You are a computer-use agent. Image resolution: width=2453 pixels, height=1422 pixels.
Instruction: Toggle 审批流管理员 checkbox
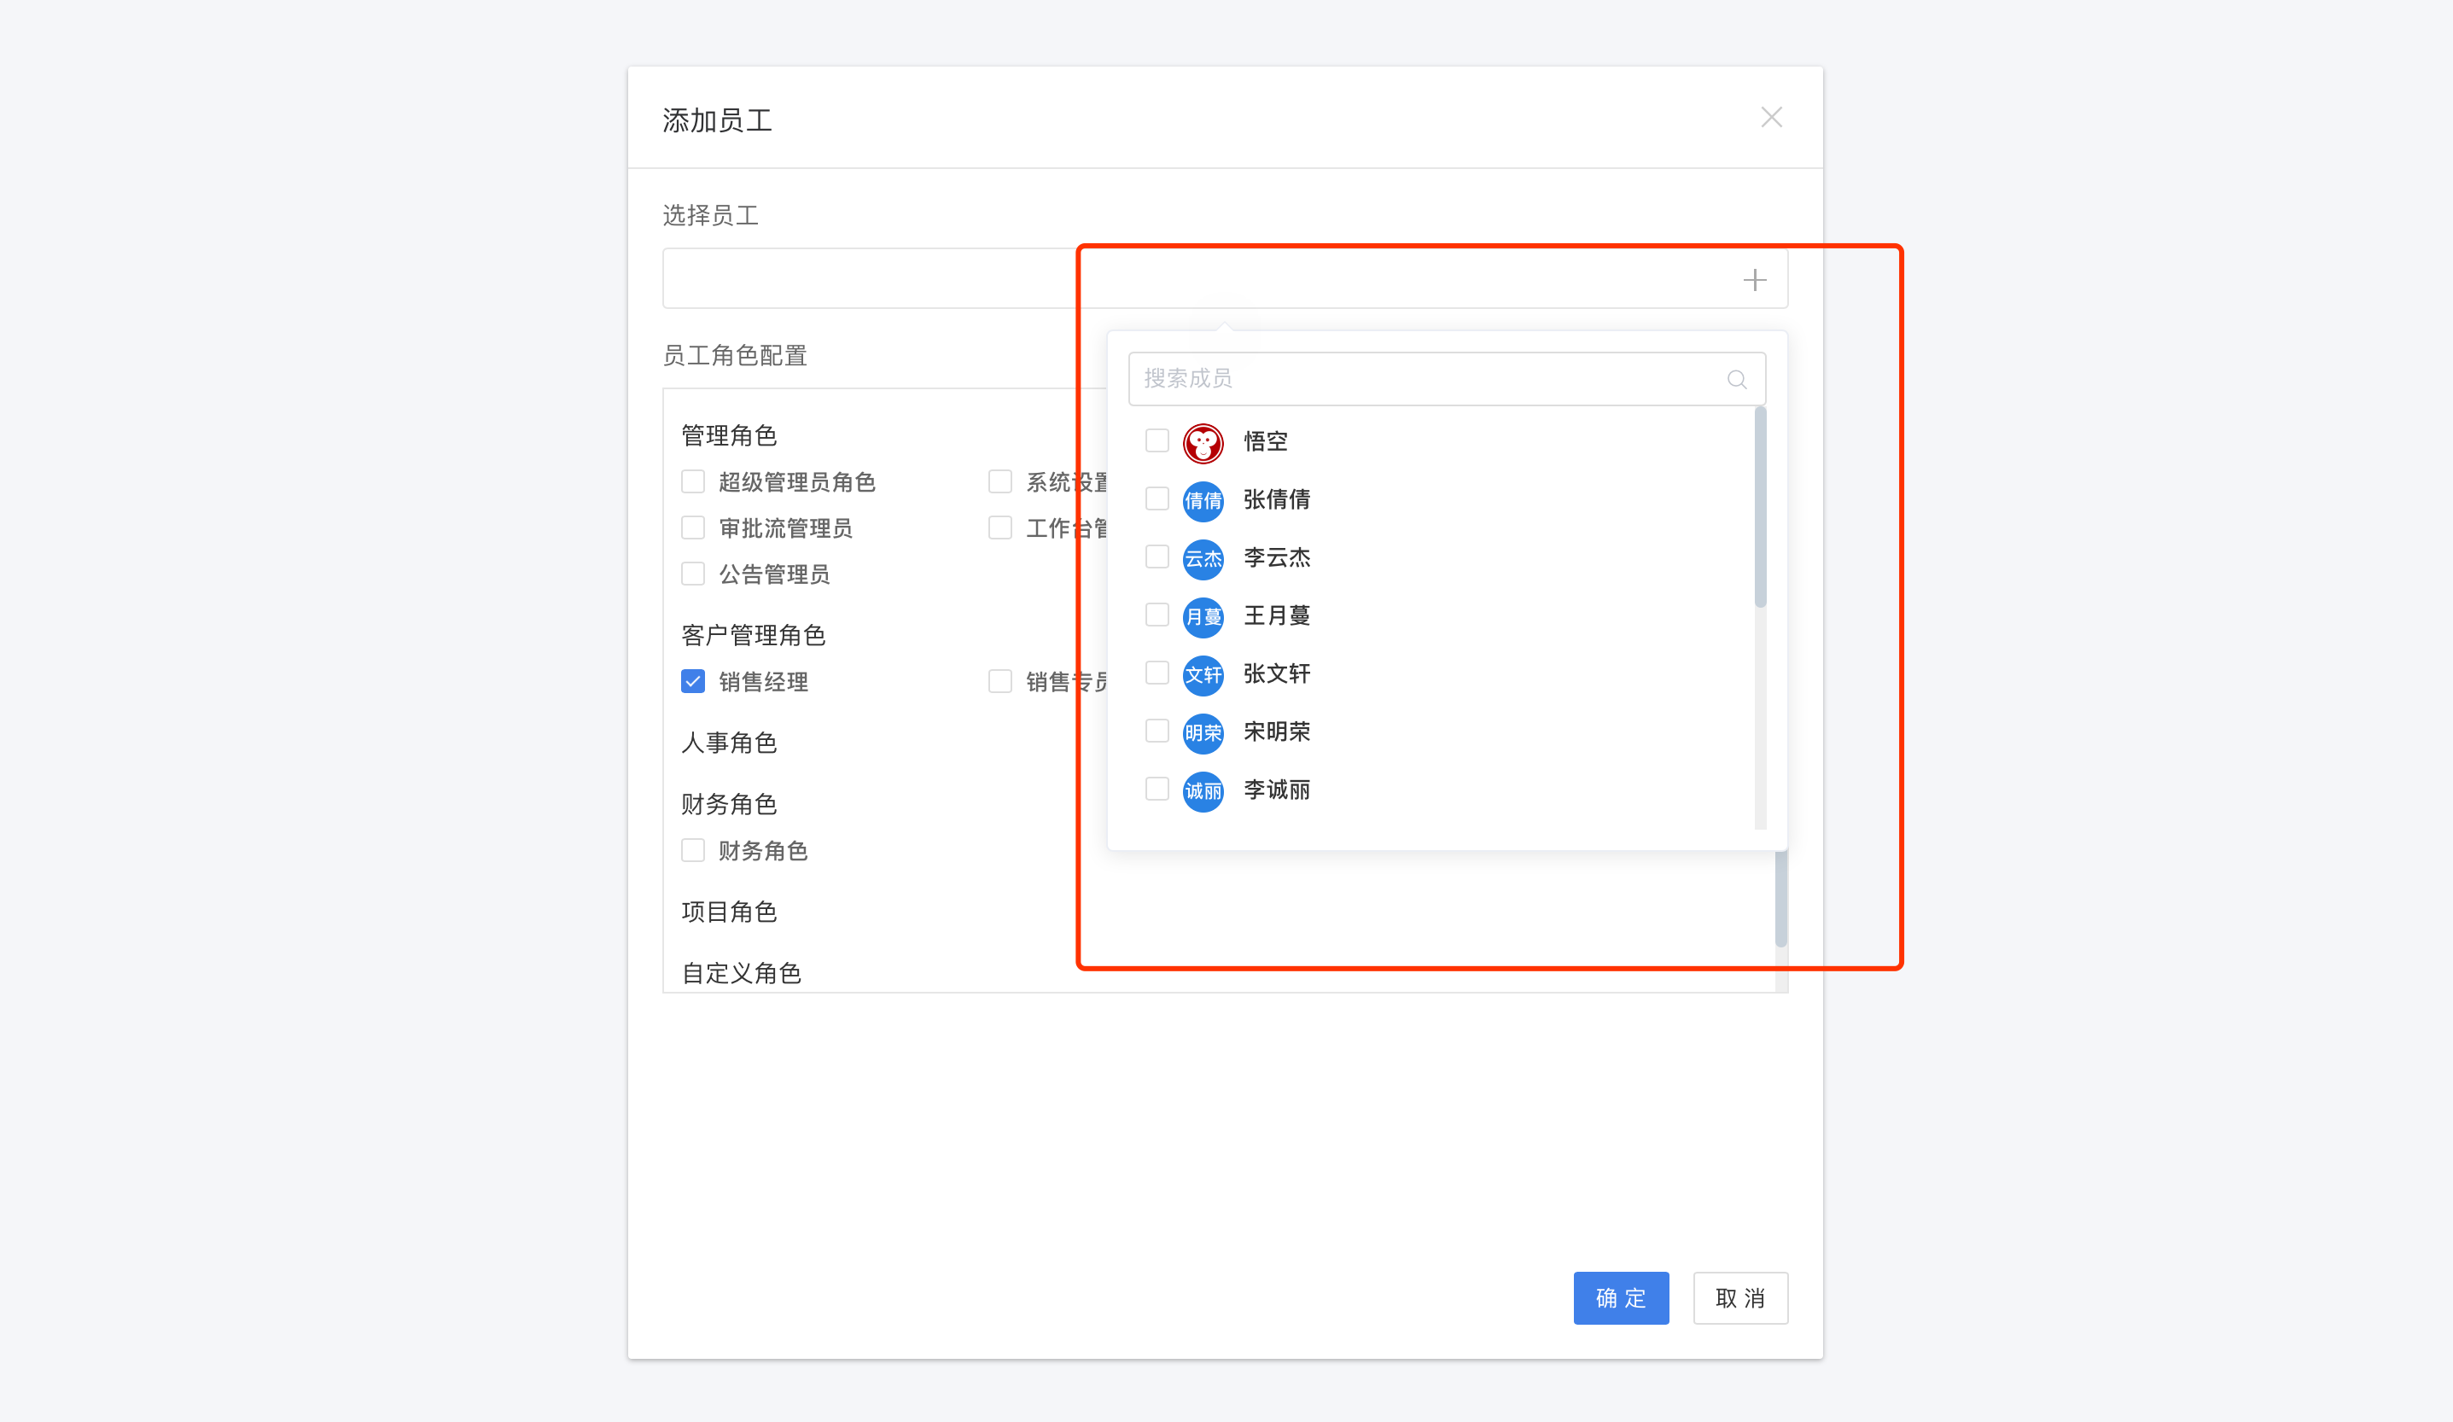[692, 527]
